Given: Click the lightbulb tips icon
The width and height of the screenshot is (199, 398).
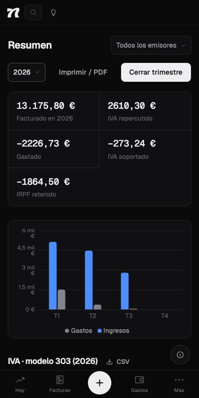Looking at the screenshot, I should coord(53,13).
